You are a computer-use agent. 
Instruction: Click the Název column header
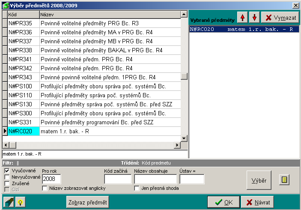pos(110,15)
